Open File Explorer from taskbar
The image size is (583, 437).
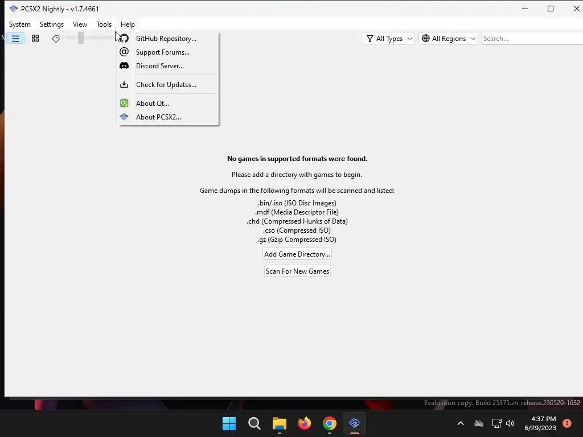[x=279, y=423]
